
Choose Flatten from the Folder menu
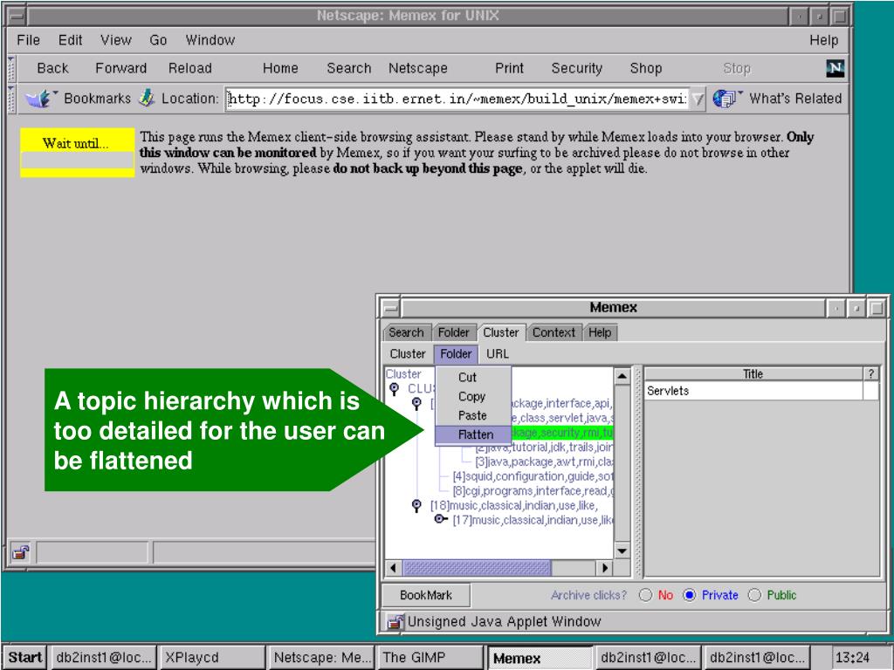click(473, 434)
